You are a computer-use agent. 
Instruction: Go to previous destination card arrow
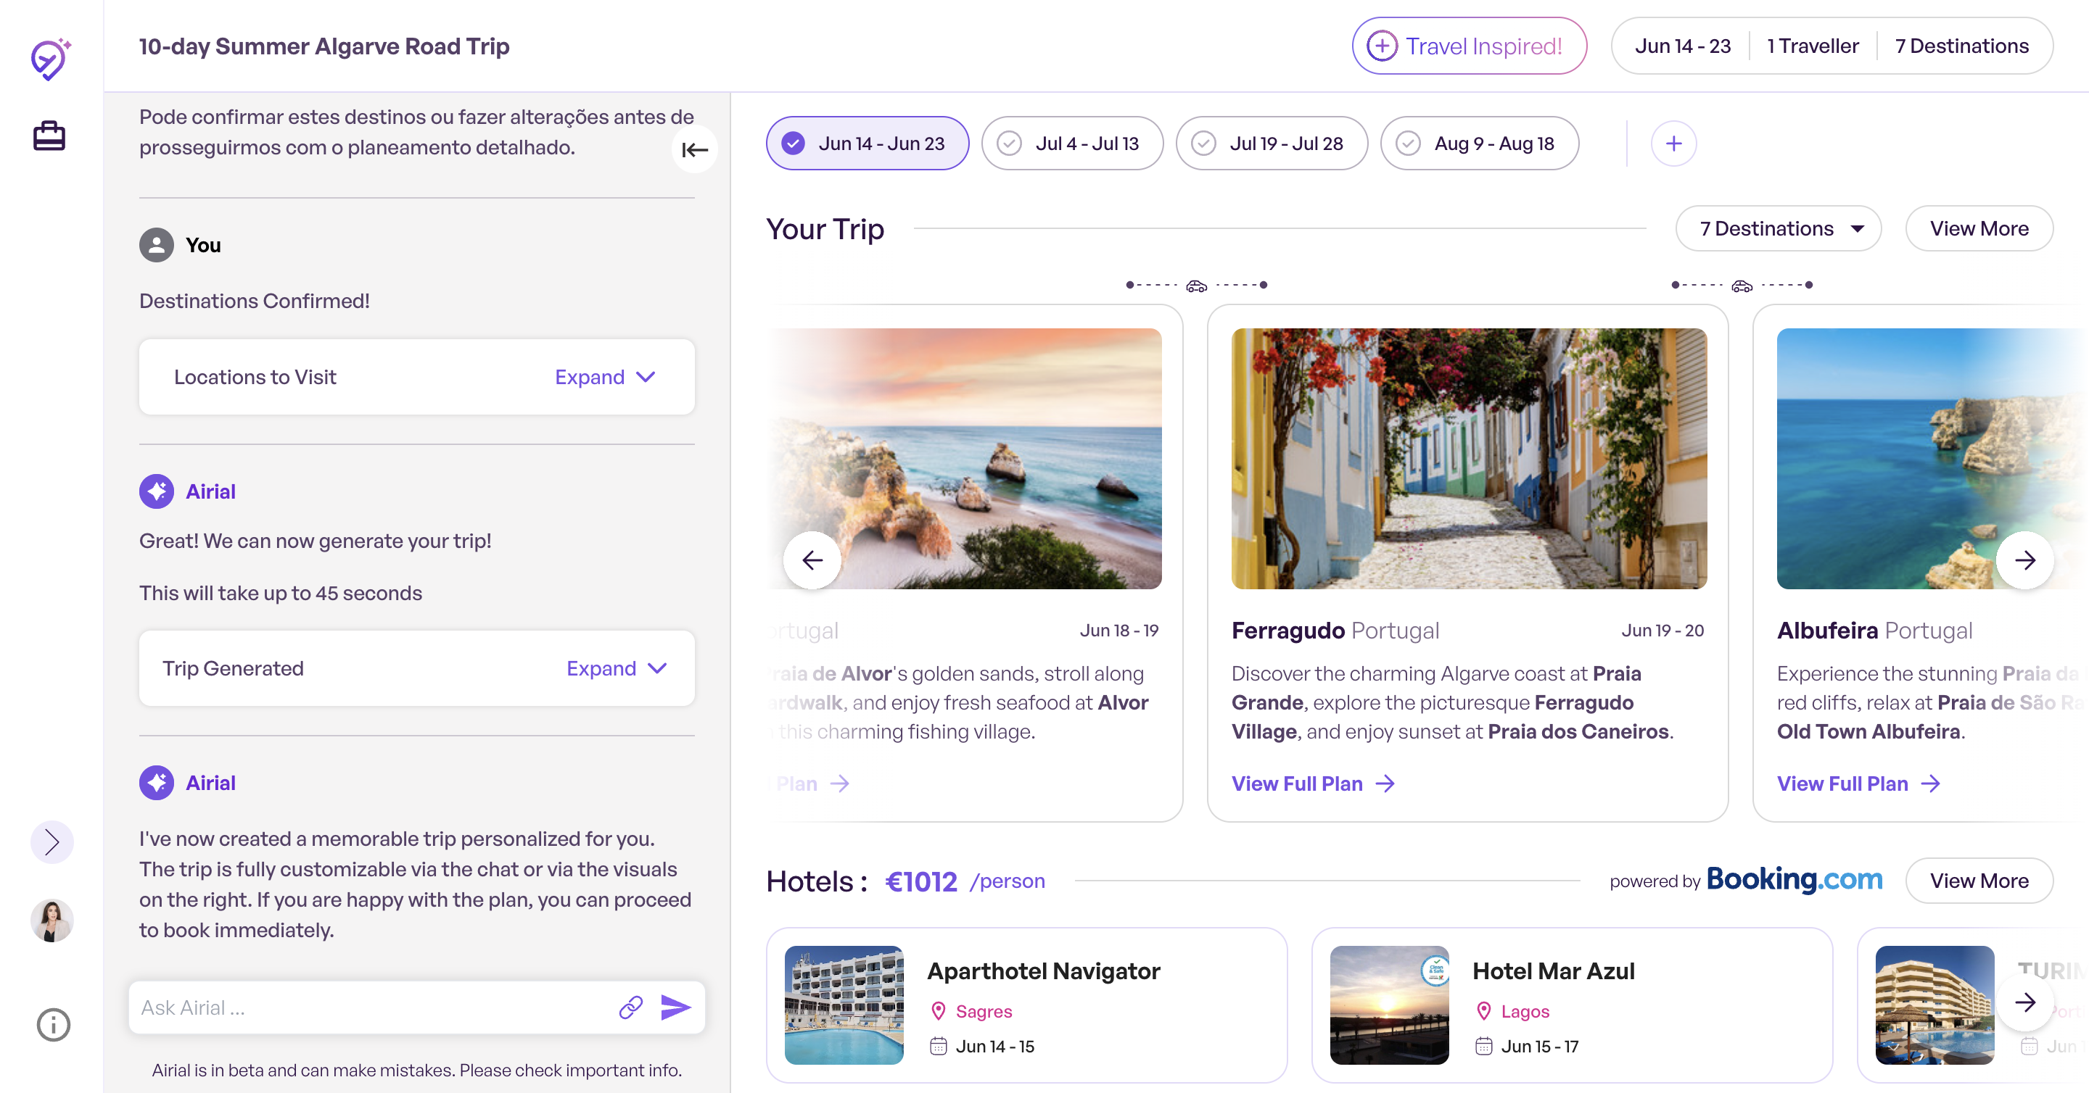[812, 560]
